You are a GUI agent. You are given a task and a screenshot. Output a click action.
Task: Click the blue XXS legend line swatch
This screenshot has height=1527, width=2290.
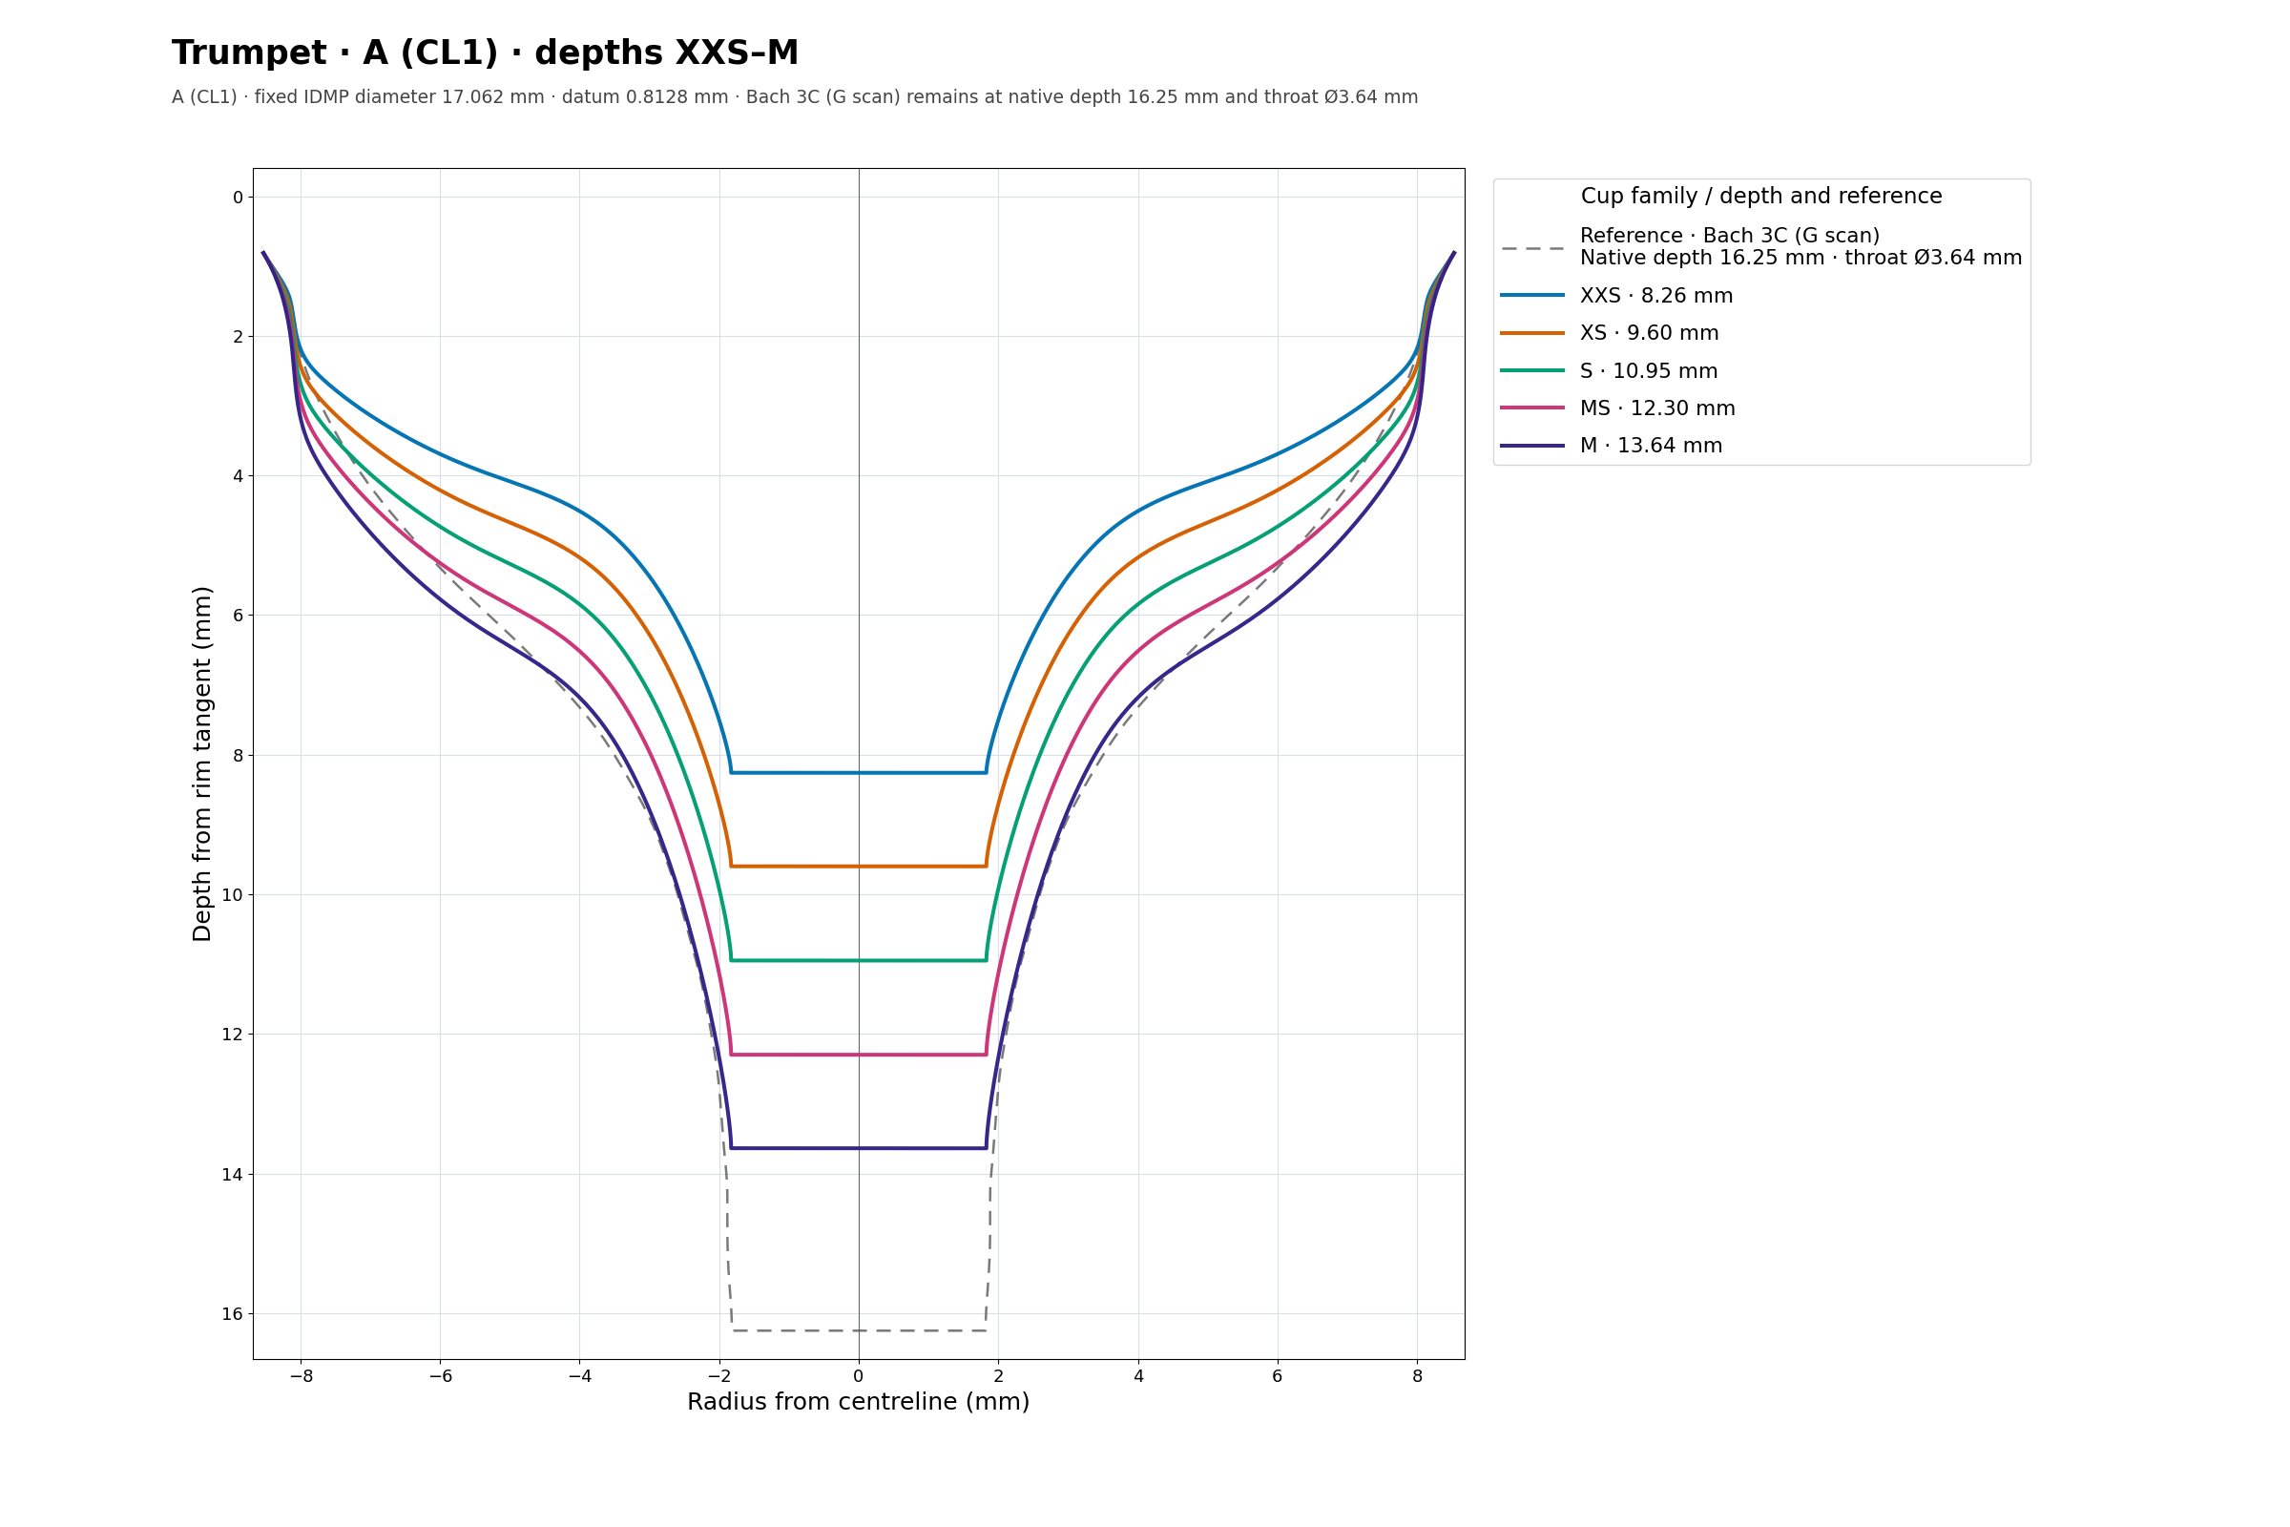tap(1532, 295)
